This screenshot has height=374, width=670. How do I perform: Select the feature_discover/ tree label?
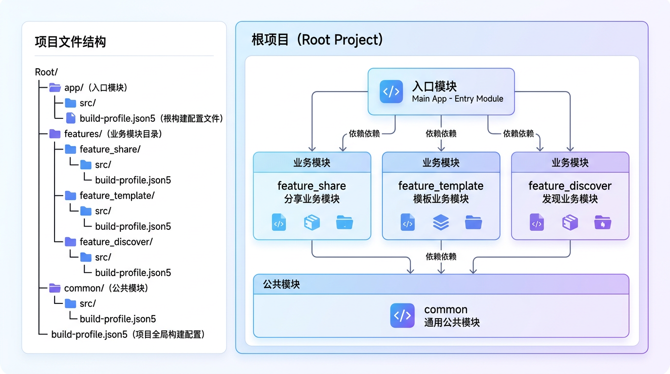coord(116,242)
